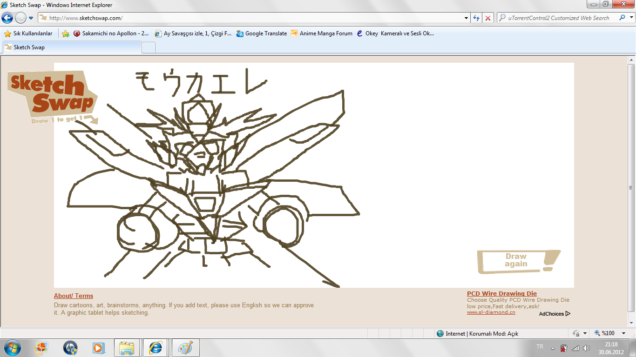The height and width of the screenshot is (357, 636).
Task: Click the Internet Korumalı Mod status entry
Action: (x=477, y=333)
